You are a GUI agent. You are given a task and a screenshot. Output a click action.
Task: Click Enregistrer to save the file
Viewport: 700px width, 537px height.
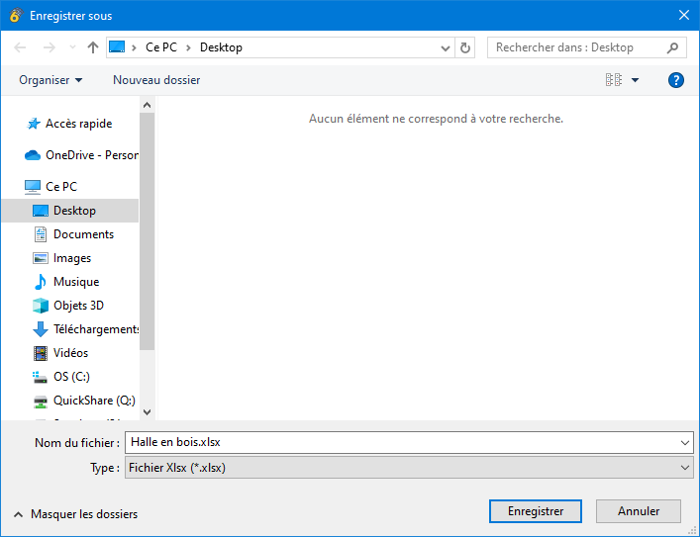[x=536, y=511]
